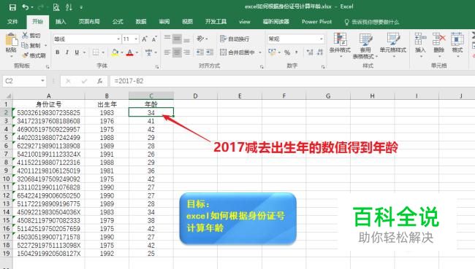Click the Increase Indent icon

point(210,52)
